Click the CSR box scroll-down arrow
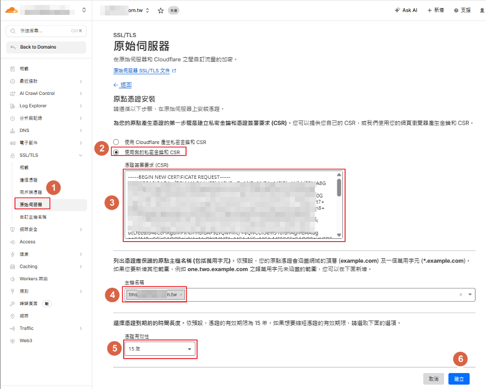 tap(339, 235)
